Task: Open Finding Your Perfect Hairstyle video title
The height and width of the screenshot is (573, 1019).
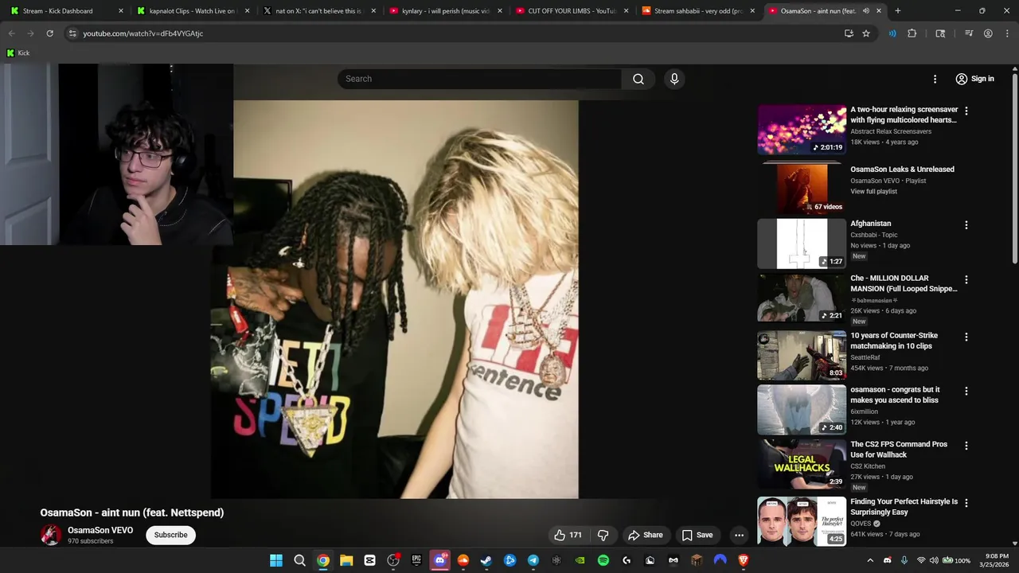Action: coord(904,507)
